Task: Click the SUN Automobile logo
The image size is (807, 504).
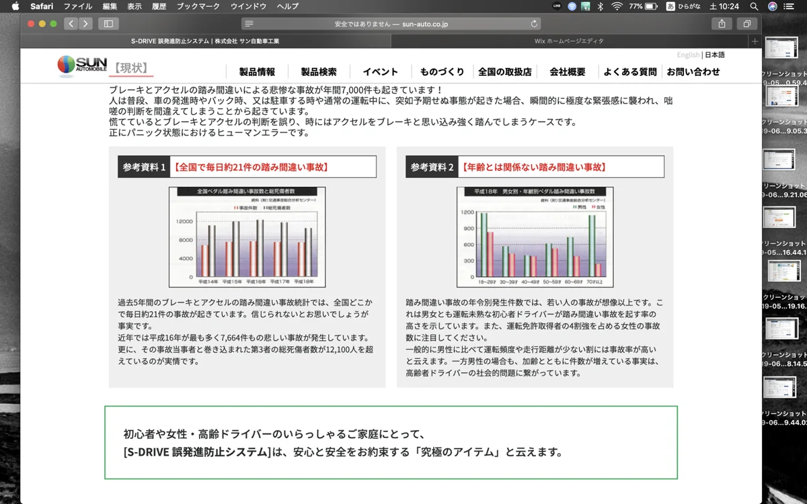Action: (x=81, y=65)
